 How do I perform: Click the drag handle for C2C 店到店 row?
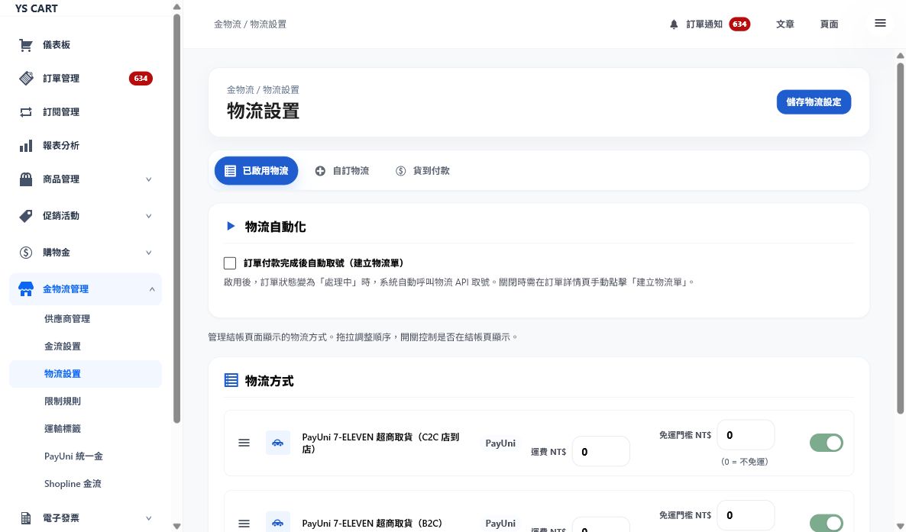244,443
